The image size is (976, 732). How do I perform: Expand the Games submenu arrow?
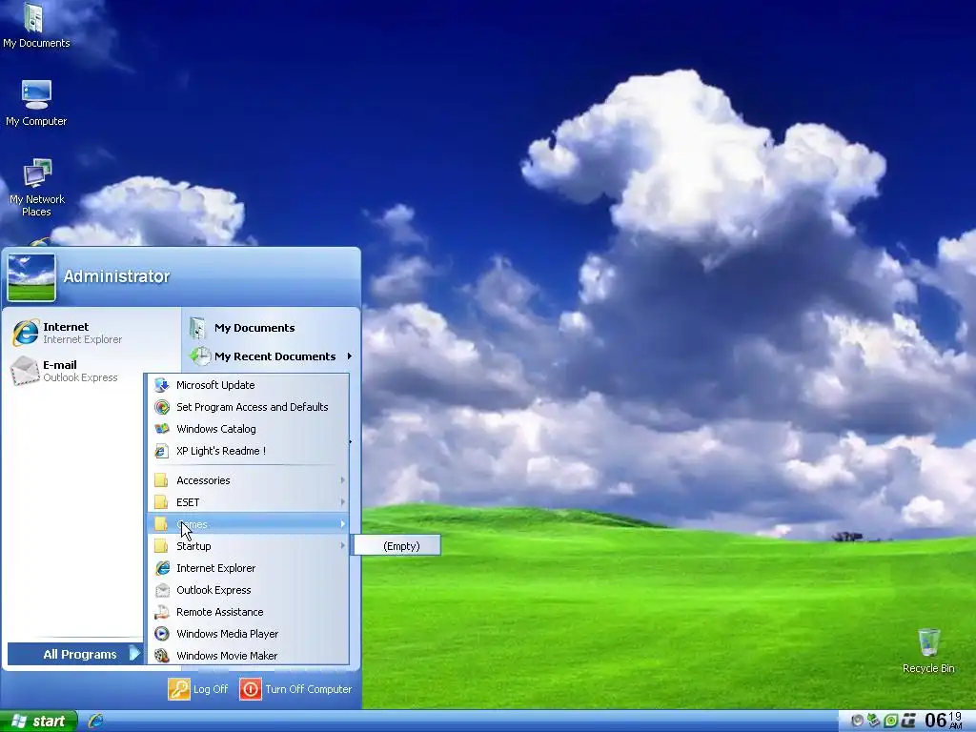342,524
